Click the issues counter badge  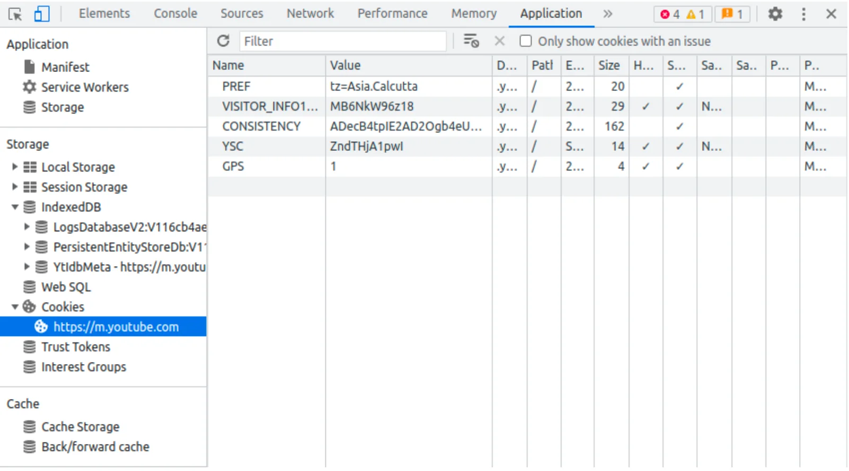point(732,14)
